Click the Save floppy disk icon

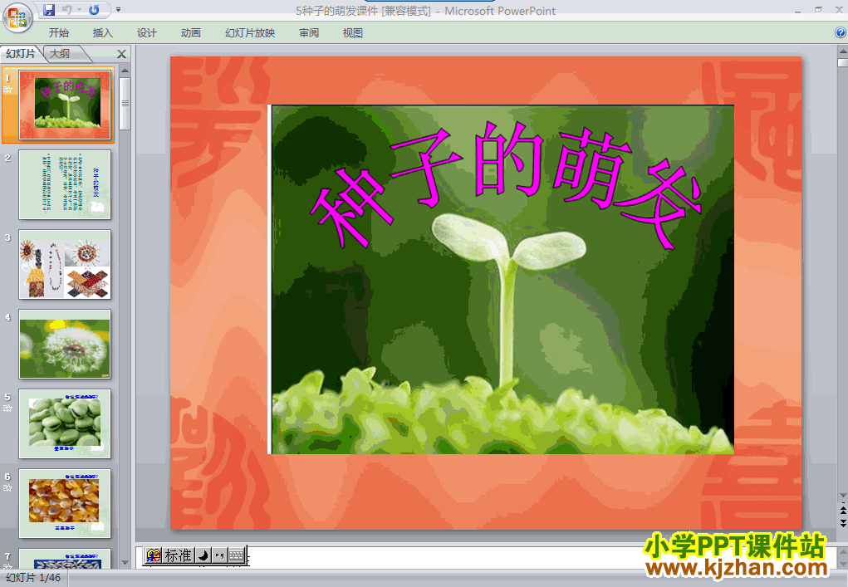(x=49, y=10)
